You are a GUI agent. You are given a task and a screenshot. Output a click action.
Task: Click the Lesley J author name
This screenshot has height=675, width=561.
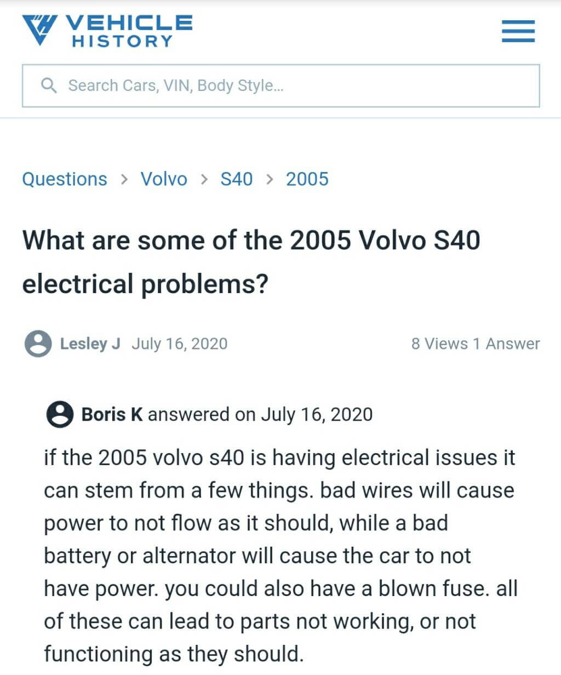pyautogui.click(x=90, y=344)
